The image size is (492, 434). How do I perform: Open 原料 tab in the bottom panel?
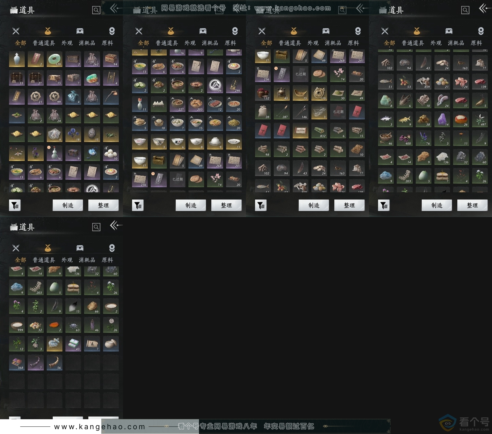pyautogui.click(x=107, y=260)
